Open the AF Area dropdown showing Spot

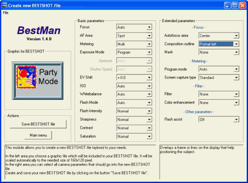134,36
